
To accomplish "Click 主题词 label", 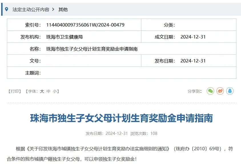I will tap(33, 73).
